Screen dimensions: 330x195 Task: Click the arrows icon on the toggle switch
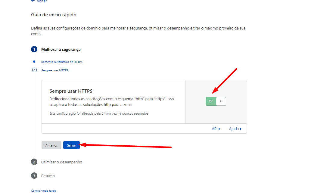click(x=221, y=101)
